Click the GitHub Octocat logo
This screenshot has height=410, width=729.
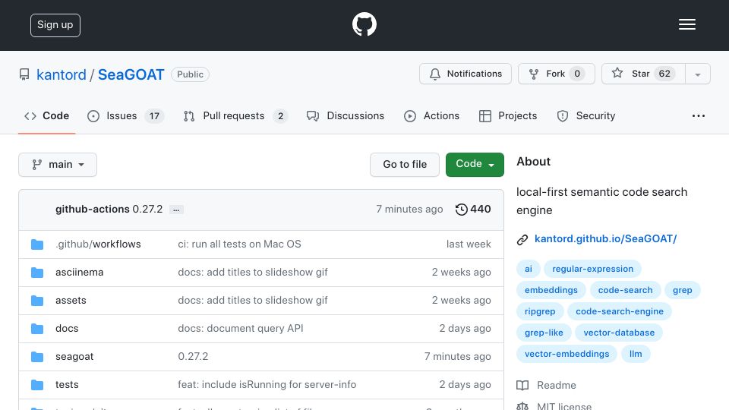click(364, 24)
